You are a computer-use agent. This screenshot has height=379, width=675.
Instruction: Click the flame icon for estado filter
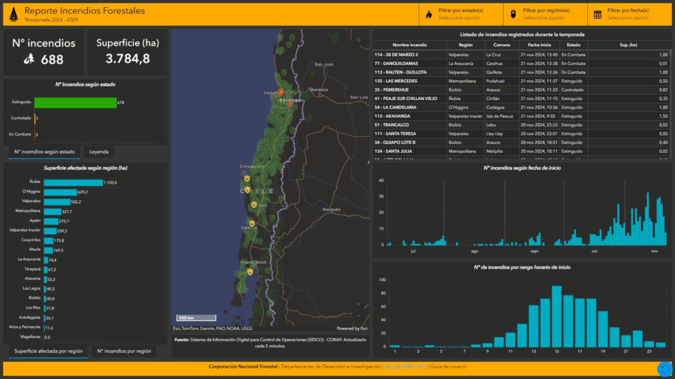[x=428, y=14]
